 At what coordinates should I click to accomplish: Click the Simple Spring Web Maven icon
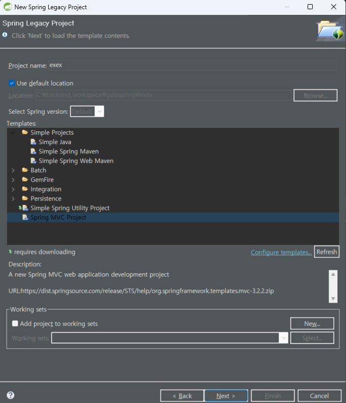pos(33,160)
